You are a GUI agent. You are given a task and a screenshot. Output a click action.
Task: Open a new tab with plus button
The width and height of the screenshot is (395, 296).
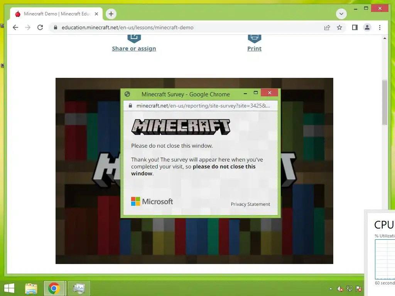(x=111, y=14)
